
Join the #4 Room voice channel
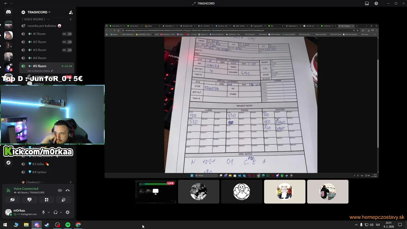[47, 58]
